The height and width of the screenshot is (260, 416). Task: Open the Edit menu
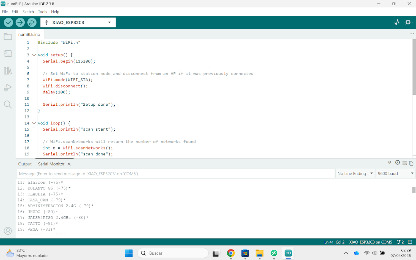click(15, 12)
